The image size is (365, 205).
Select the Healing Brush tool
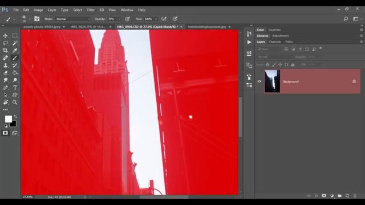tap(5, 58)
